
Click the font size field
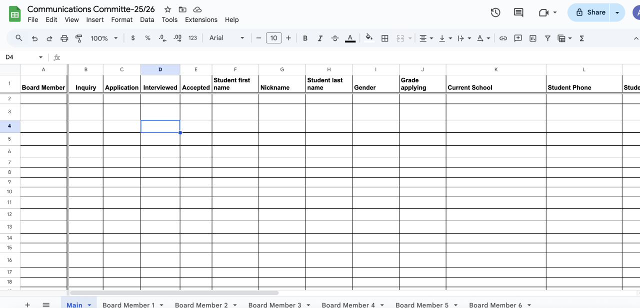273,38
